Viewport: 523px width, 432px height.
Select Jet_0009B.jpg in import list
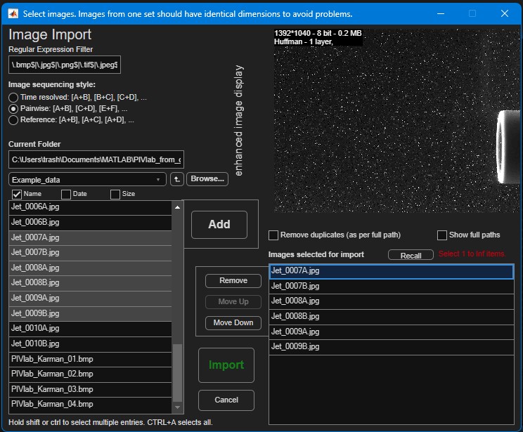(392, 347)
